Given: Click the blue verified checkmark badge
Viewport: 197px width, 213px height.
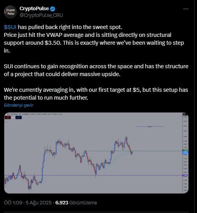Looking at the screenshot, I should [53, 9].
